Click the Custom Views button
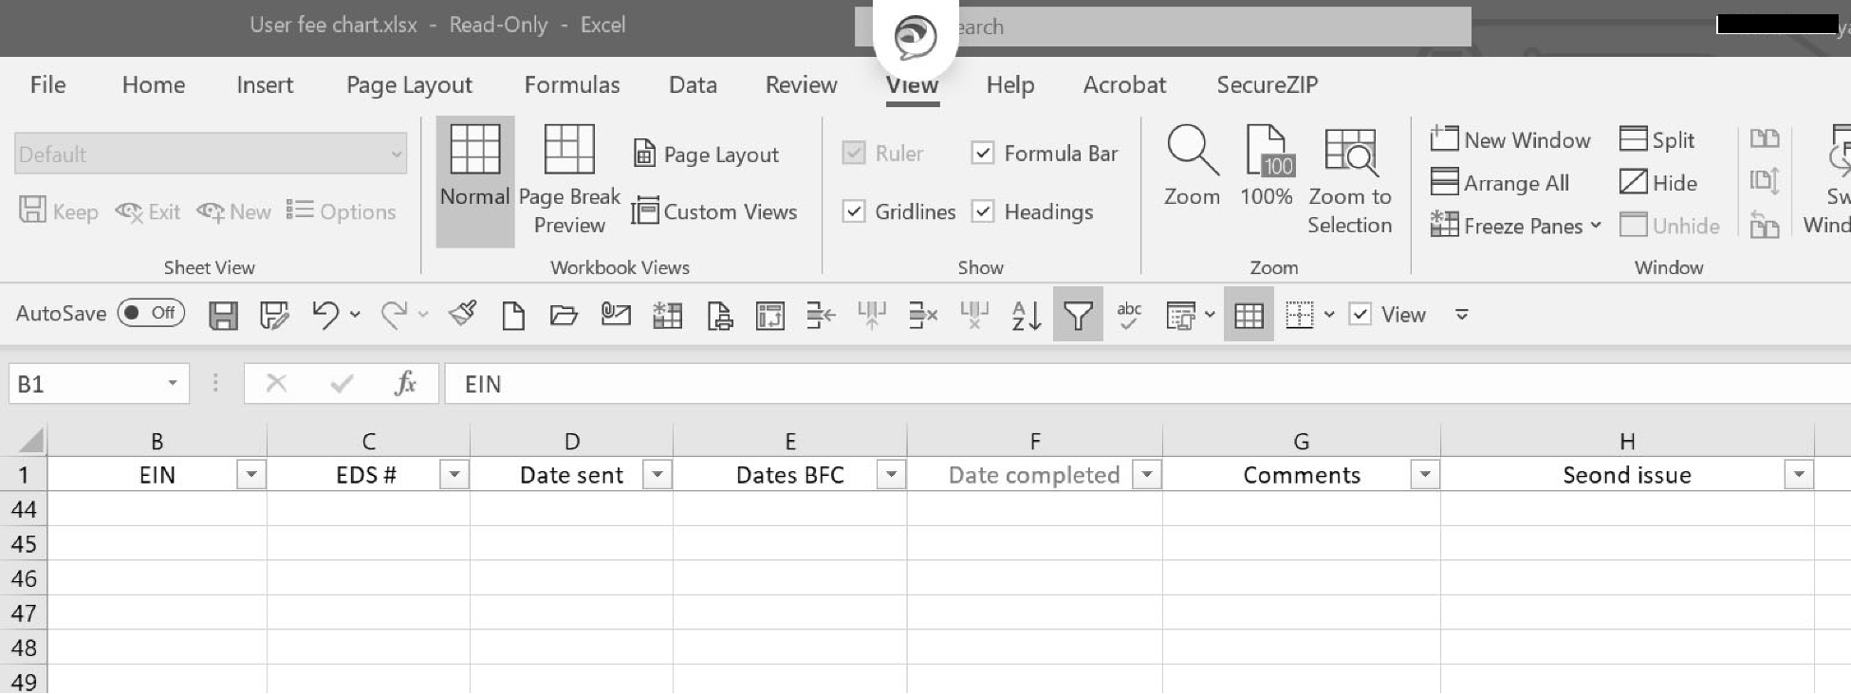Viewport: 1851px width, 694px height. (x=714, y=211)
